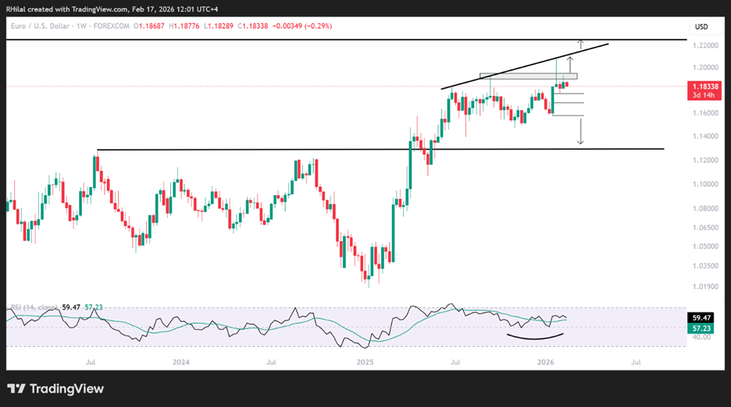This screenshot has height=407, width=731.
Task: Click the 1.03500 price axis label
Action: click(705, 265)
